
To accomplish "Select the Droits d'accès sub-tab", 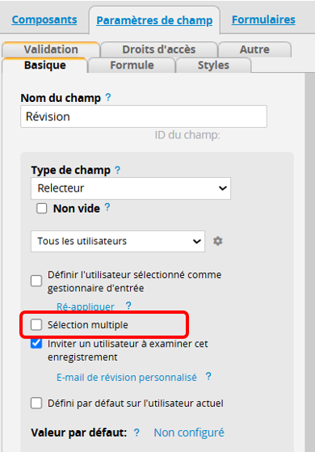I will pyautogui.click(x=159, y=49).
